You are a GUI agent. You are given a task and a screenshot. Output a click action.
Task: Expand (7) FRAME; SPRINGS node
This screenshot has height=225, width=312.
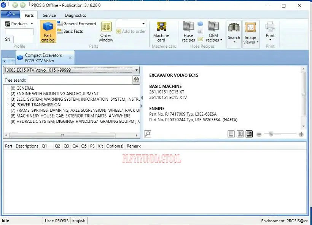point(7,110)
